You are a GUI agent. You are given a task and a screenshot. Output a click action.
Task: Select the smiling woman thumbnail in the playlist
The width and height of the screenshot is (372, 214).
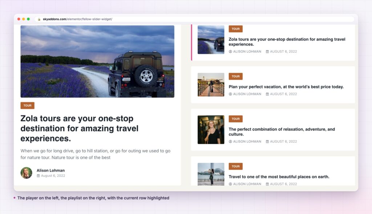tap(211, 130)
